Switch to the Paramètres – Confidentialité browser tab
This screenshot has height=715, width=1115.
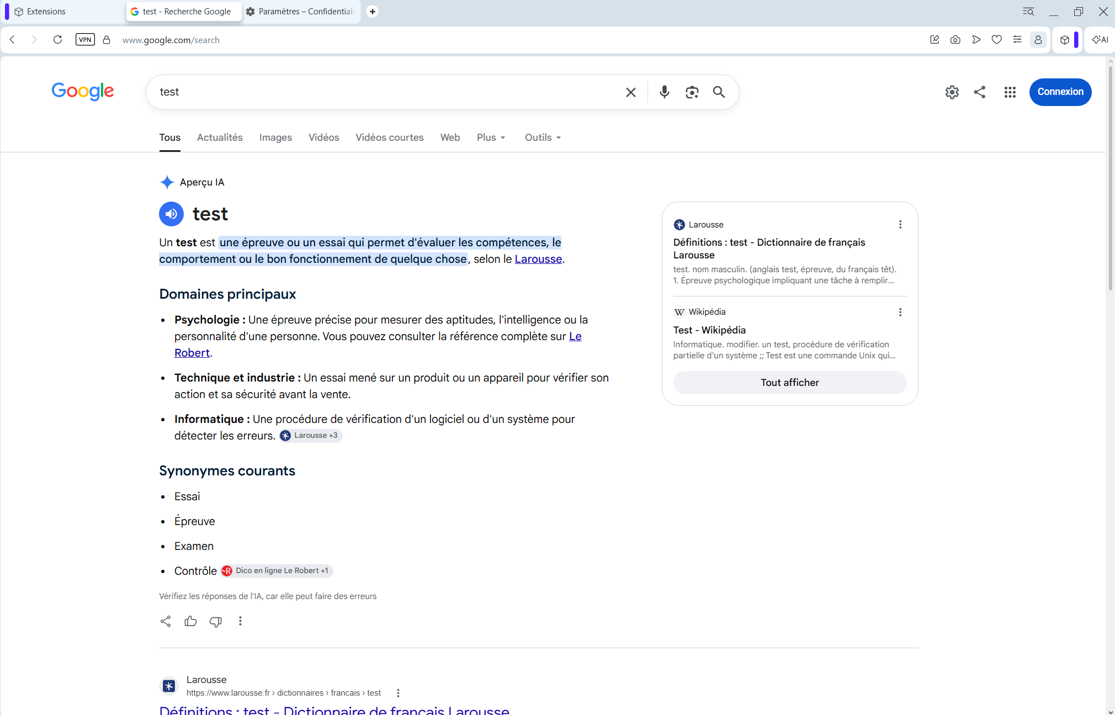click(x=300, y=12)
